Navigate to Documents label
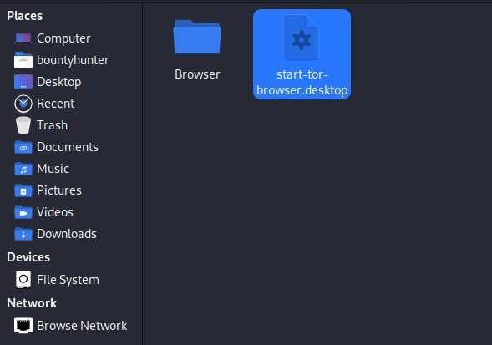Image resolution: width=492 pixels, height=345 pixels. coord(68,147)
